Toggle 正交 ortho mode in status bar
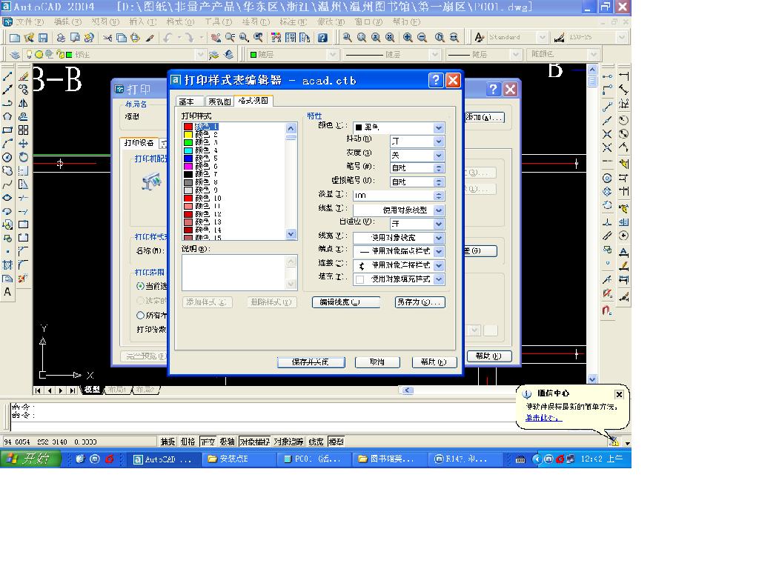 click(208, 442)
